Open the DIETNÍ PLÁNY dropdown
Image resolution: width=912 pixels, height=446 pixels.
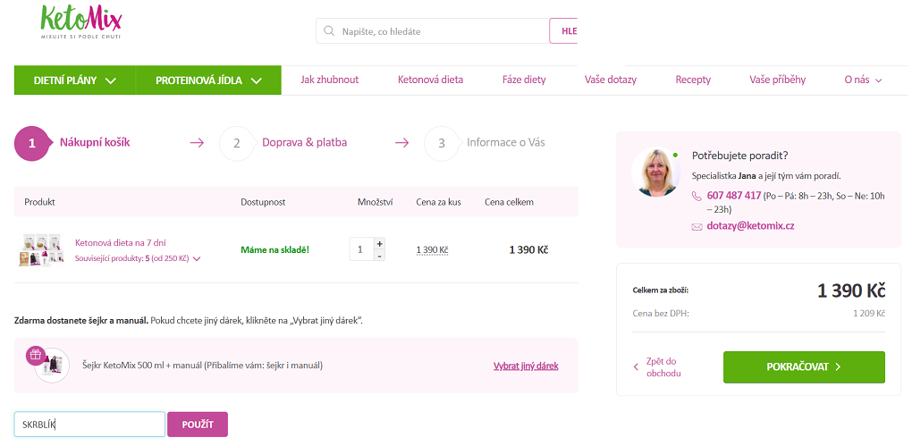click(x=75, y=80)
